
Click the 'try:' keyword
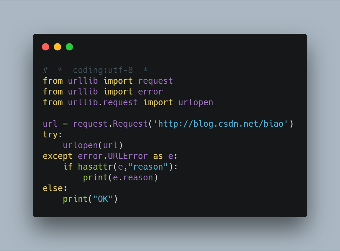[52, 135]
